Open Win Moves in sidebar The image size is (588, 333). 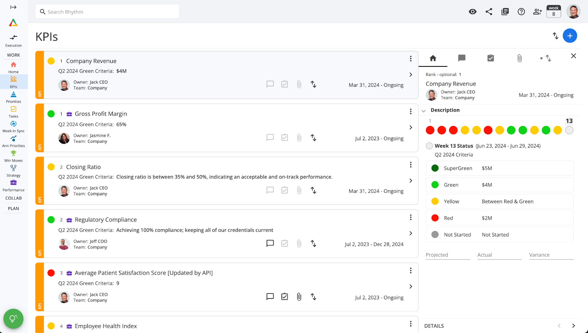pyautogui.click(x=14, y=156)
